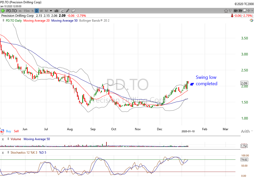Click the Sep month axis label
This screenshot has height=178, width=254.
coord(93,129)
